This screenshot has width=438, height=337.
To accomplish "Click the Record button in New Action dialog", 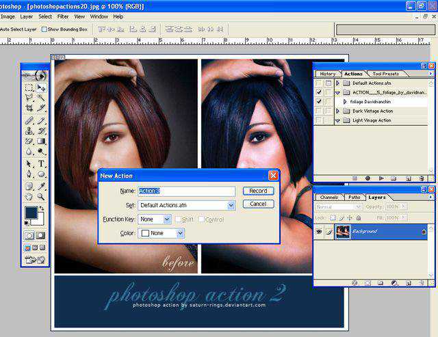I will pos(258,191).
